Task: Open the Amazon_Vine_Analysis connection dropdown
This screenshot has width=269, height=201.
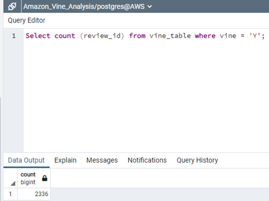Action: [x=85, y=6]
